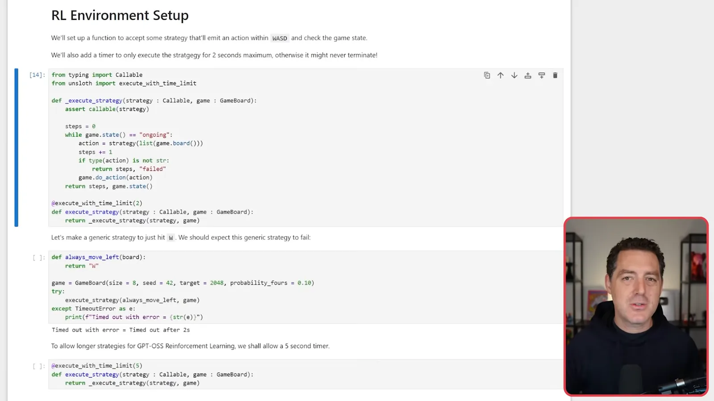Click the 'Let's make a generic strategy' paragraph

coord(181,237)
